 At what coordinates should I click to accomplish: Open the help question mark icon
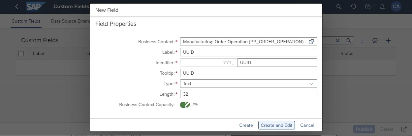pos(368,7)
